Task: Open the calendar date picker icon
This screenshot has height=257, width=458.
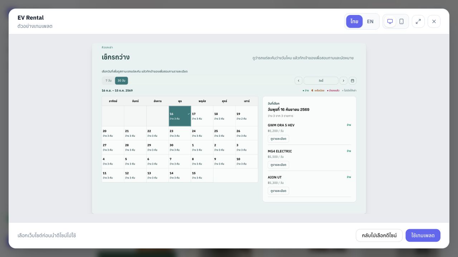Action: [352, 81]
